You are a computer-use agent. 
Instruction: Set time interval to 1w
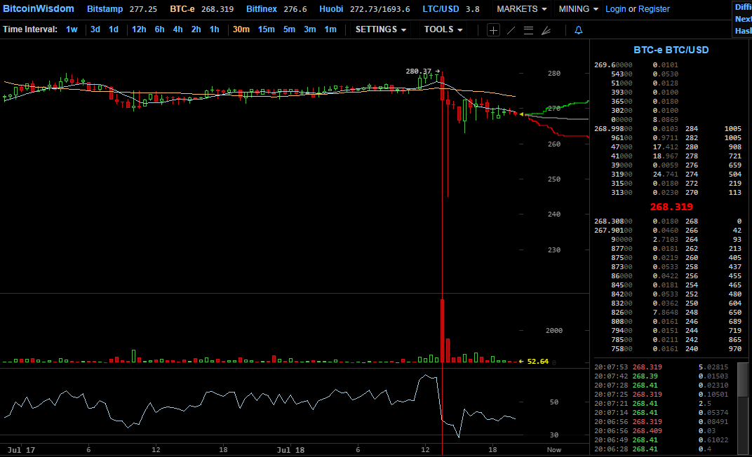click(x=72, y=29)
